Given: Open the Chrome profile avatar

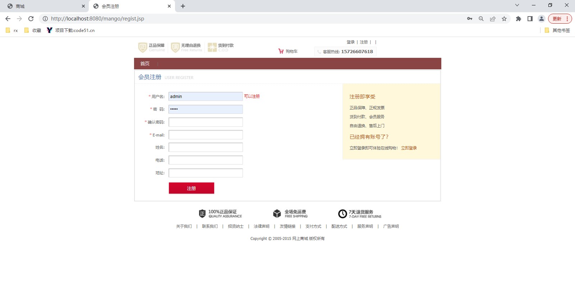Looking at the screenshot, I should pyautogui.click(x=541, y=19).
